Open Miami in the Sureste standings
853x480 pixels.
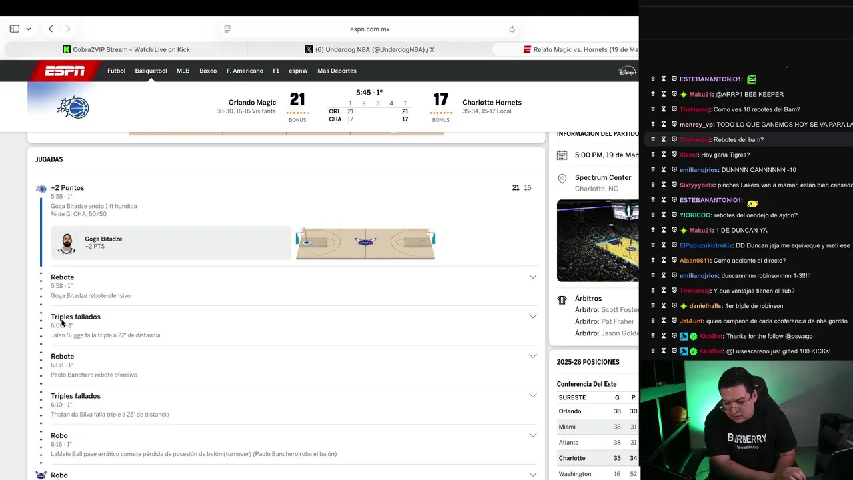(x=567, y=427)
